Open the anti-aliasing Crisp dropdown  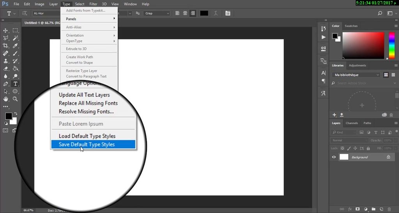[157, 13]
